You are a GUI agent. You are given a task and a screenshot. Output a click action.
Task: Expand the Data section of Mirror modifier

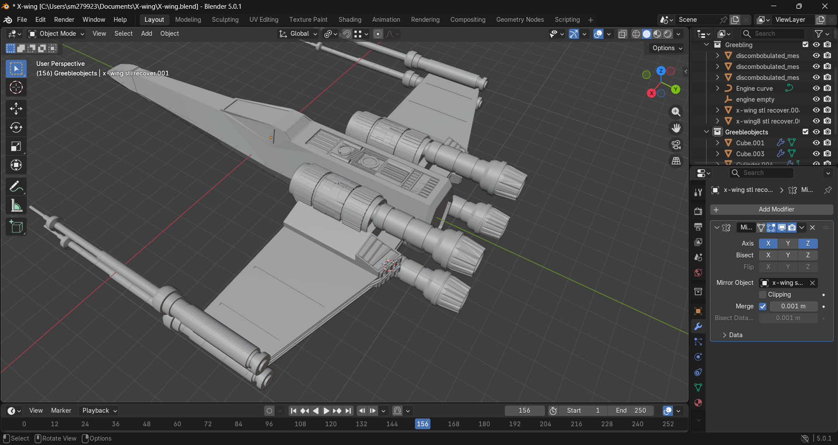[732, 335]
